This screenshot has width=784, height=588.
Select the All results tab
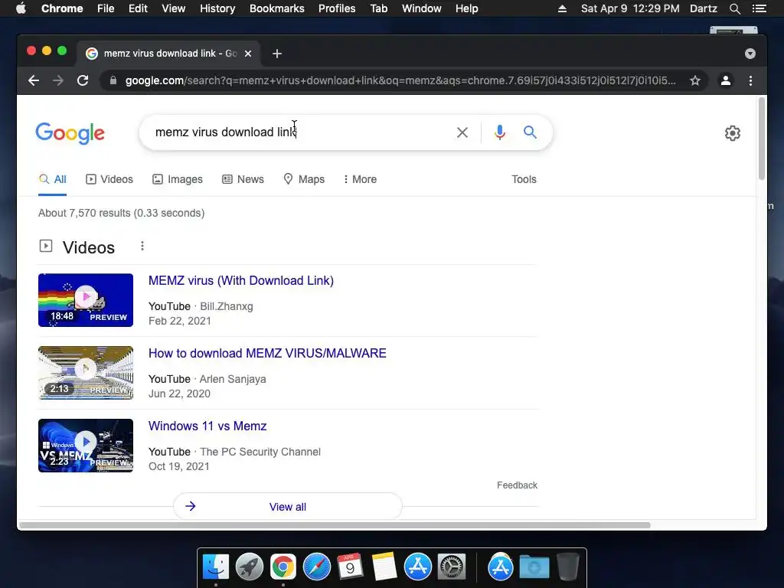tap(53, 179)
